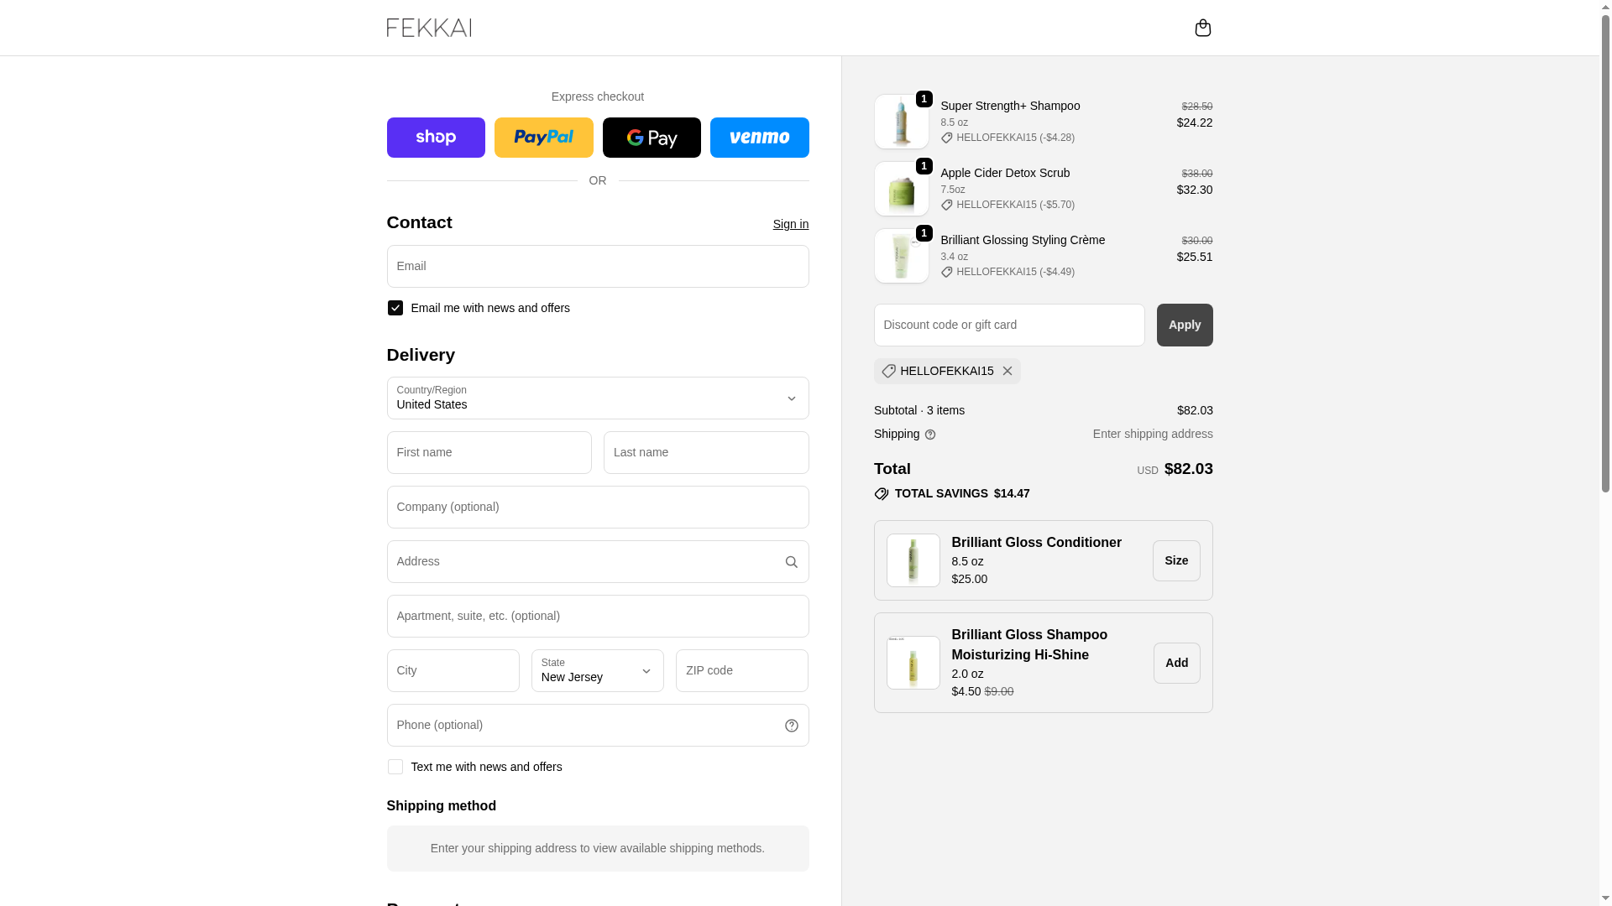Click the shipping help question icon
The image size is (1612, 906).
(930, 435)
